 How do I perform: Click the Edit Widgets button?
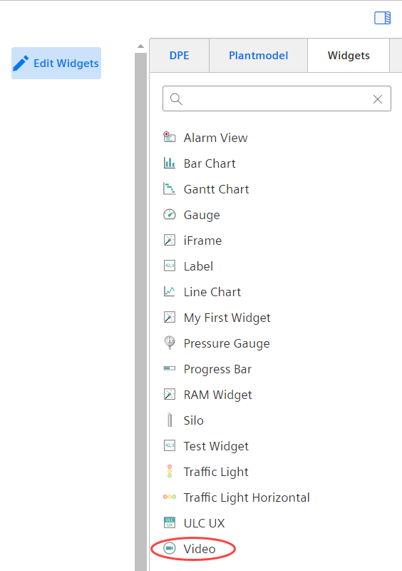[x=56, y=63]
